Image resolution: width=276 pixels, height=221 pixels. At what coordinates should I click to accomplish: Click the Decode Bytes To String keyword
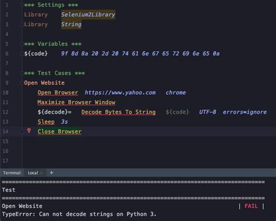pos(118,112)
